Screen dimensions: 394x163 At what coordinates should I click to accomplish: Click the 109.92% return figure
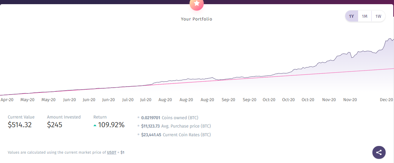pos(111,125)
